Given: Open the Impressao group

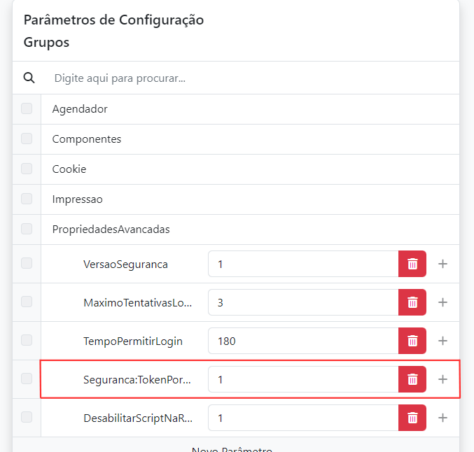Looking at the screenshot, I should 78,199.
